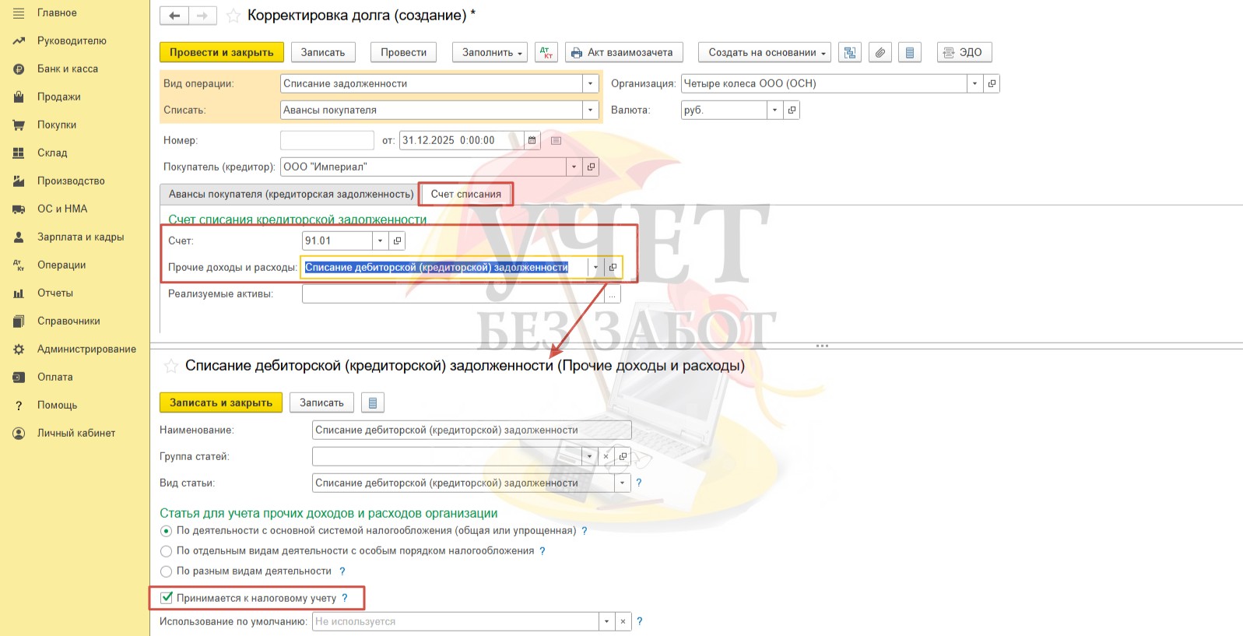
Task: Click the 'Номер' input field
Action: click(327, 140)
